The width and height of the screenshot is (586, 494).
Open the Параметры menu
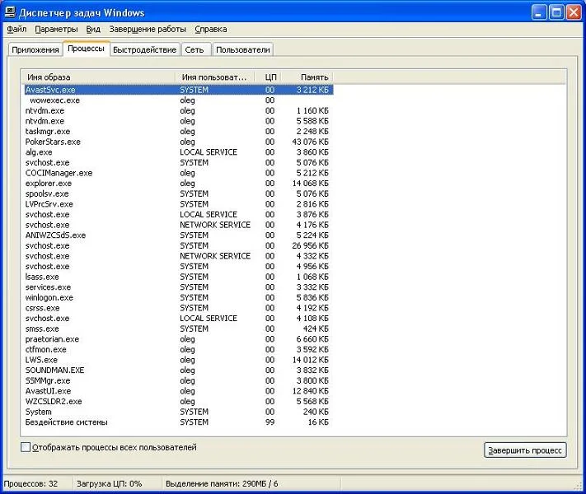[x=56, y=29]
